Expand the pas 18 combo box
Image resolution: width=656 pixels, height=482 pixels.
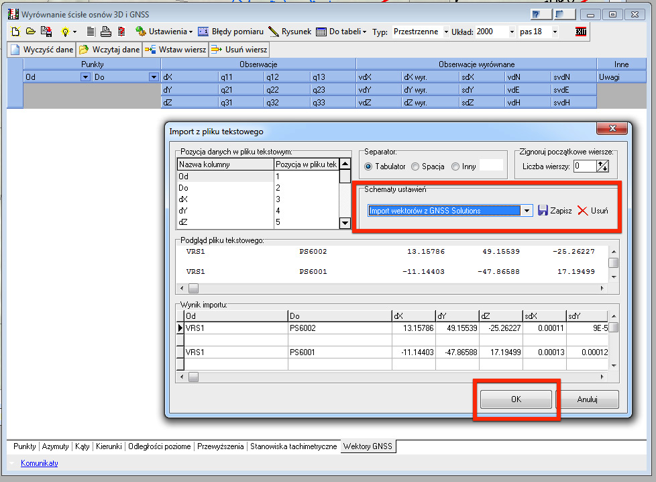(555, 32)
